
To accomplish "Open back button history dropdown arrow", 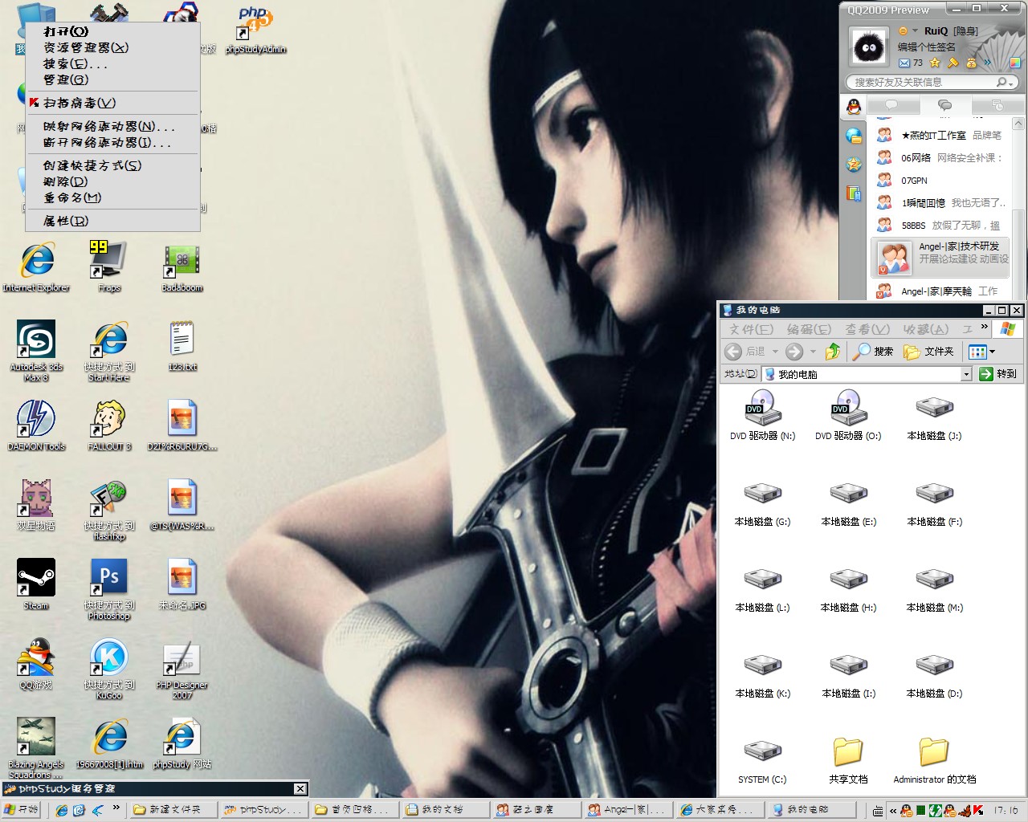I will [x=775, y=352].
